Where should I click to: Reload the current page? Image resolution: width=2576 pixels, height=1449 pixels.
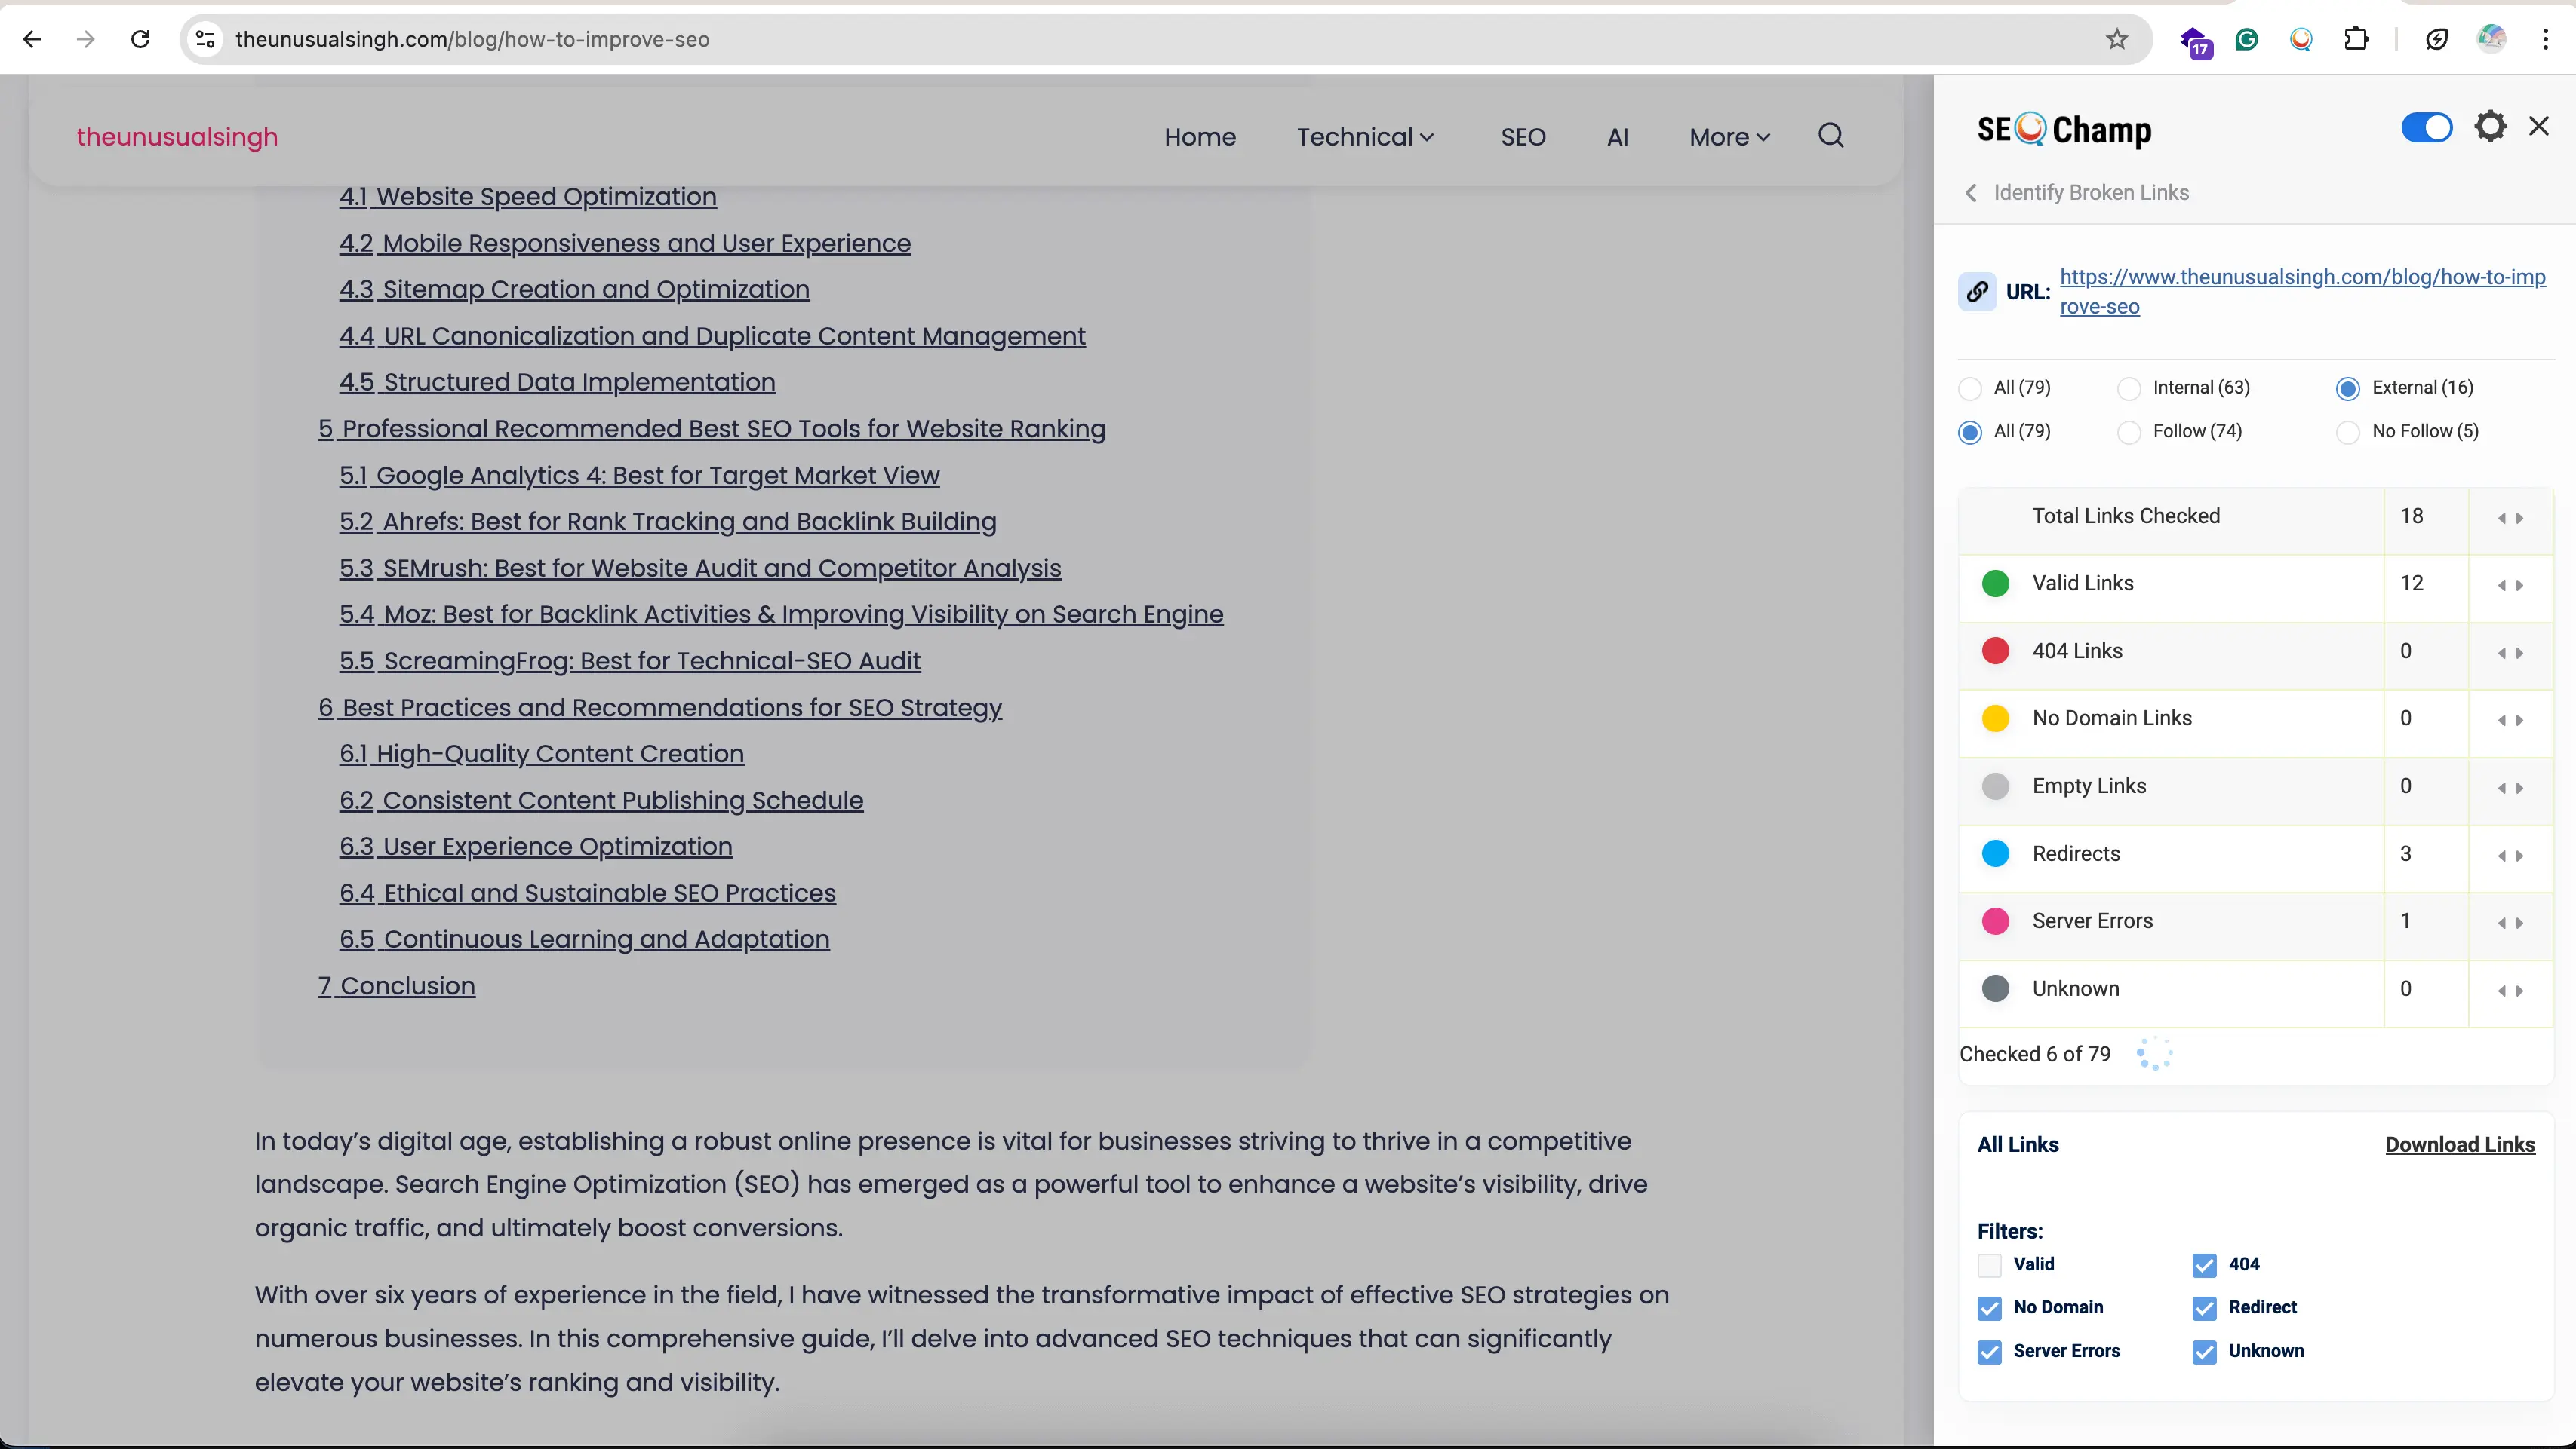pos(141,39)
